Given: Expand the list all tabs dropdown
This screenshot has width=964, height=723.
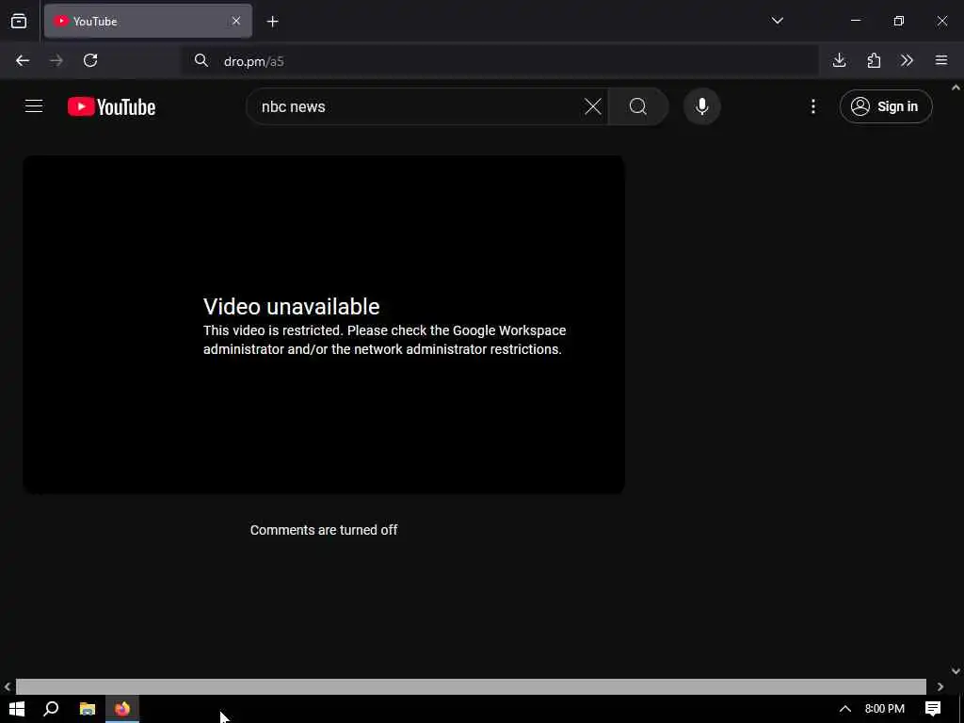Looking at the screenshot, I should (777, 21).
